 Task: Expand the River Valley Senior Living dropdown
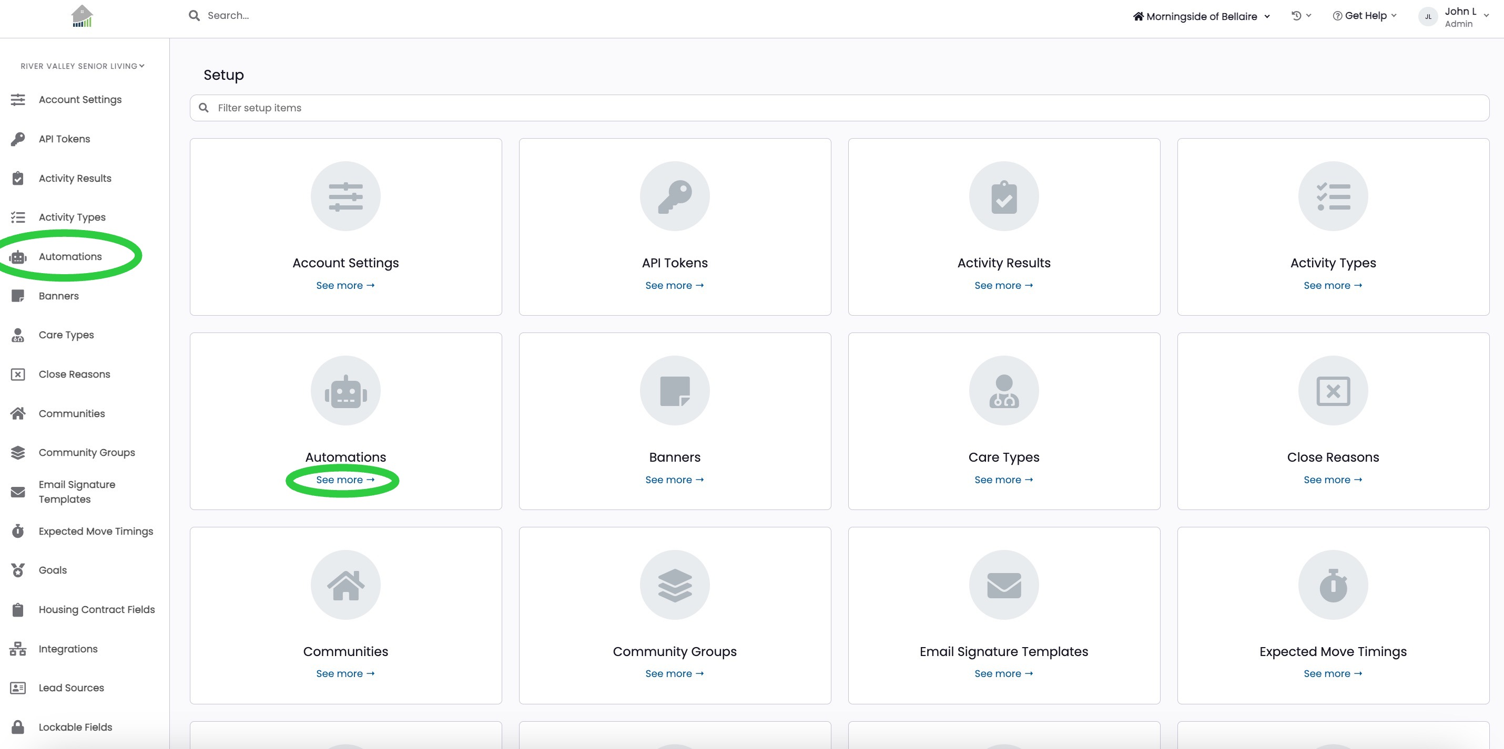[x=83, y=66]
